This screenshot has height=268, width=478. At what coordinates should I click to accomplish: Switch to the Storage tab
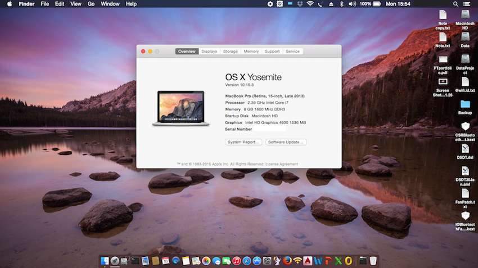click(230, 52)
